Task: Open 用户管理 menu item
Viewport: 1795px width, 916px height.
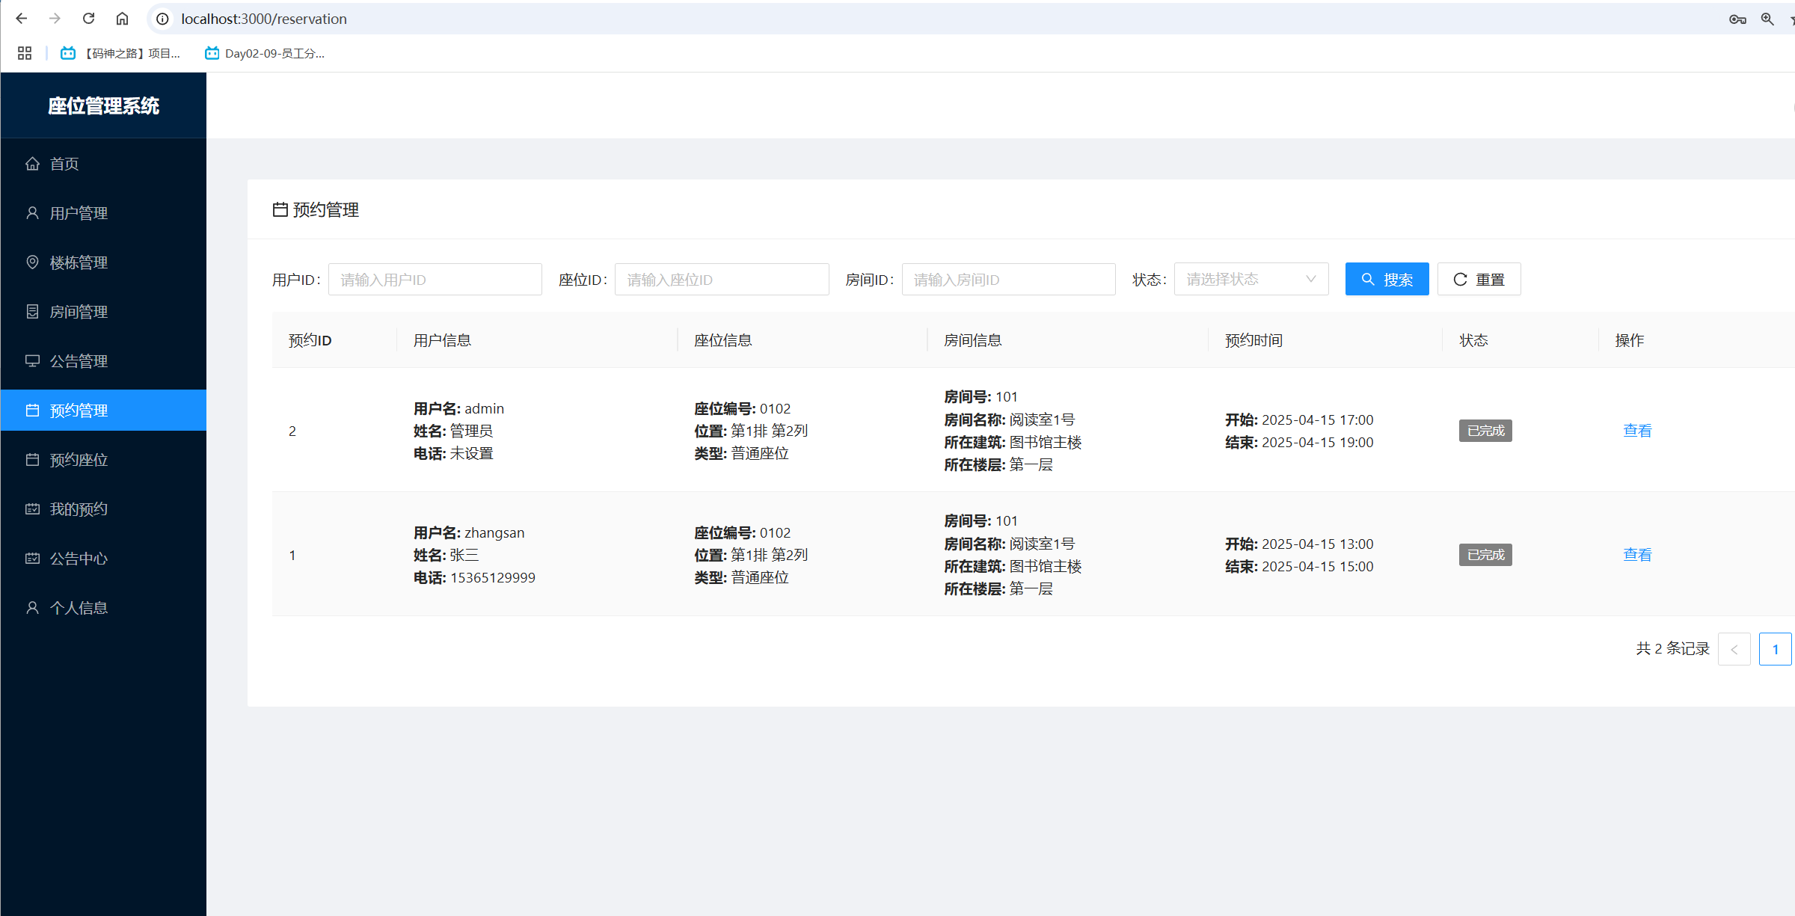Action: click(79, 213)
